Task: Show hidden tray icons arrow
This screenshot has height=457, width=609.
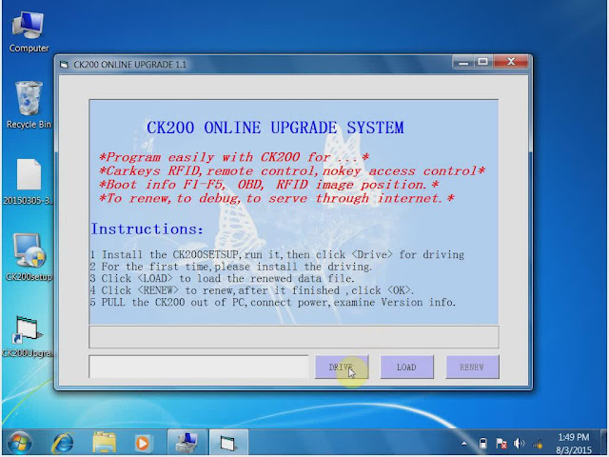Action: coord(464,444)
